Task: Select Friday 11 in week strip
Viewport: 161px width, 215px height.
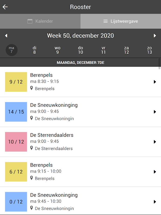Action: (x=104, y=50)
